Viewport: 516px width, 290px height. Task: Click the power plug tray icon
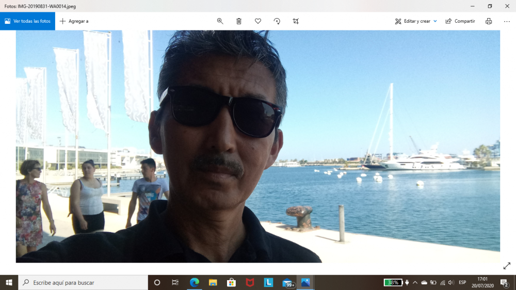click(x=407, y=282)
